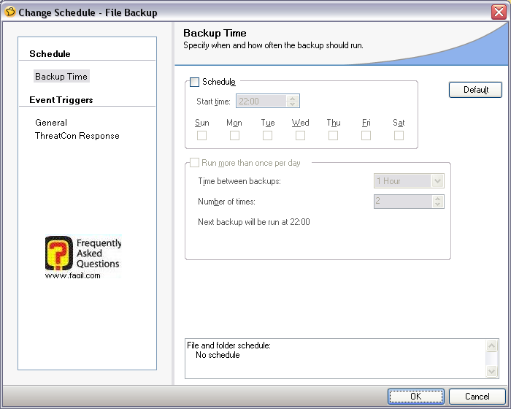The image size is (511, 409).
Task: Click the Number of times spinner
Action: 437,202
